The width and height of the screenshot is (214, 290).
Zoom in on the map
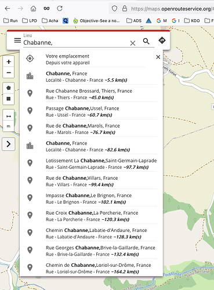click(9, 61)
